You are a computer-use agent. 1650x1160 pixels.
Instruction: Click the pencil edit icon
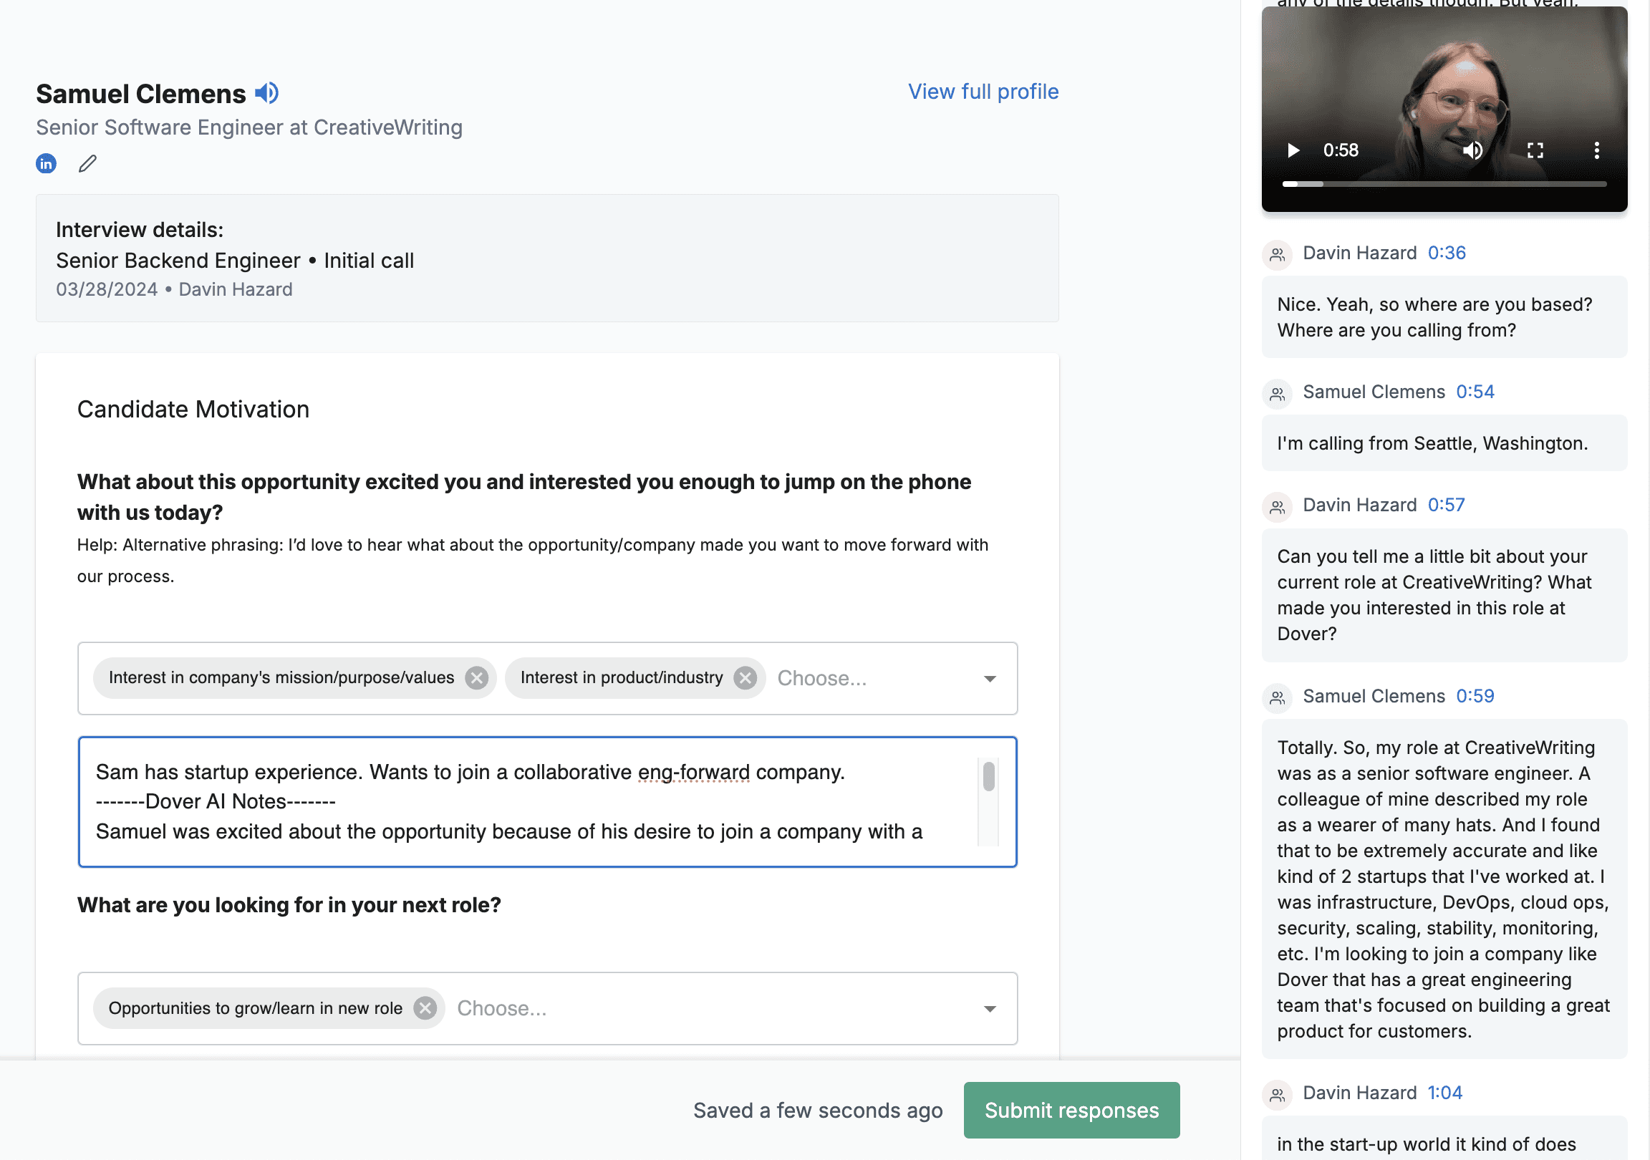[x=87, y=164]
